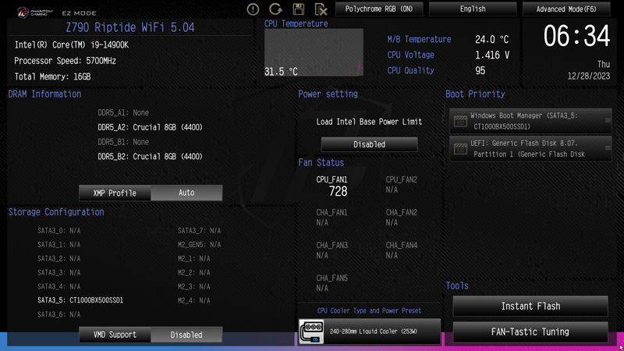Click the CHA_FAN5 status label

pos(331,278)
